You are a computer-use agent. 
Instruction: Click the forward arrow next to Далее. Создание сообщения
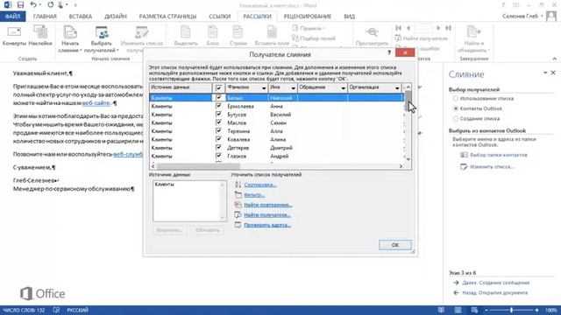click(456, 283)
